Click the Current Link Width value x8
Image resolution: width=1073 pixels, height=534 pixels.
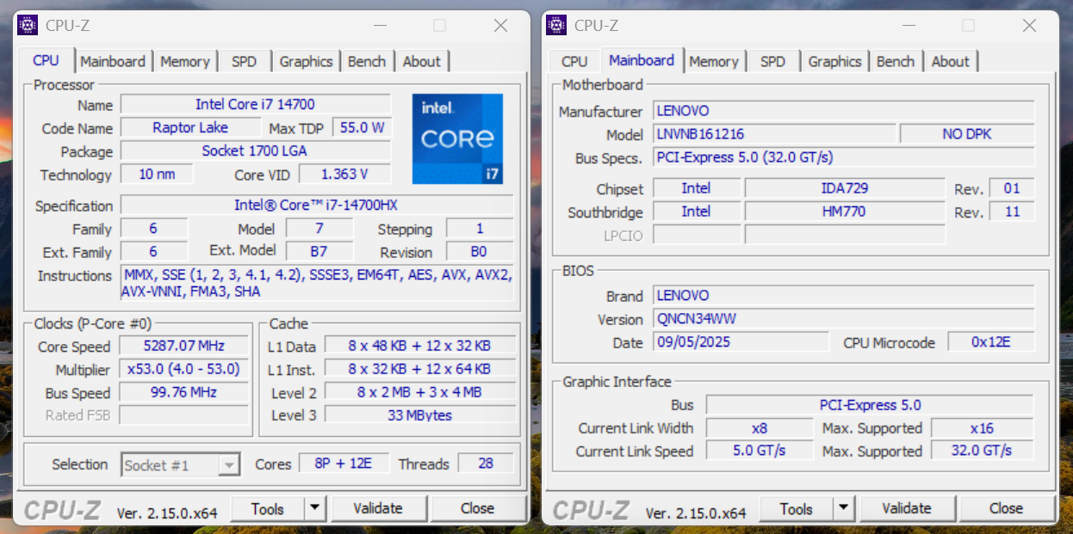click(x=759, y=427)
